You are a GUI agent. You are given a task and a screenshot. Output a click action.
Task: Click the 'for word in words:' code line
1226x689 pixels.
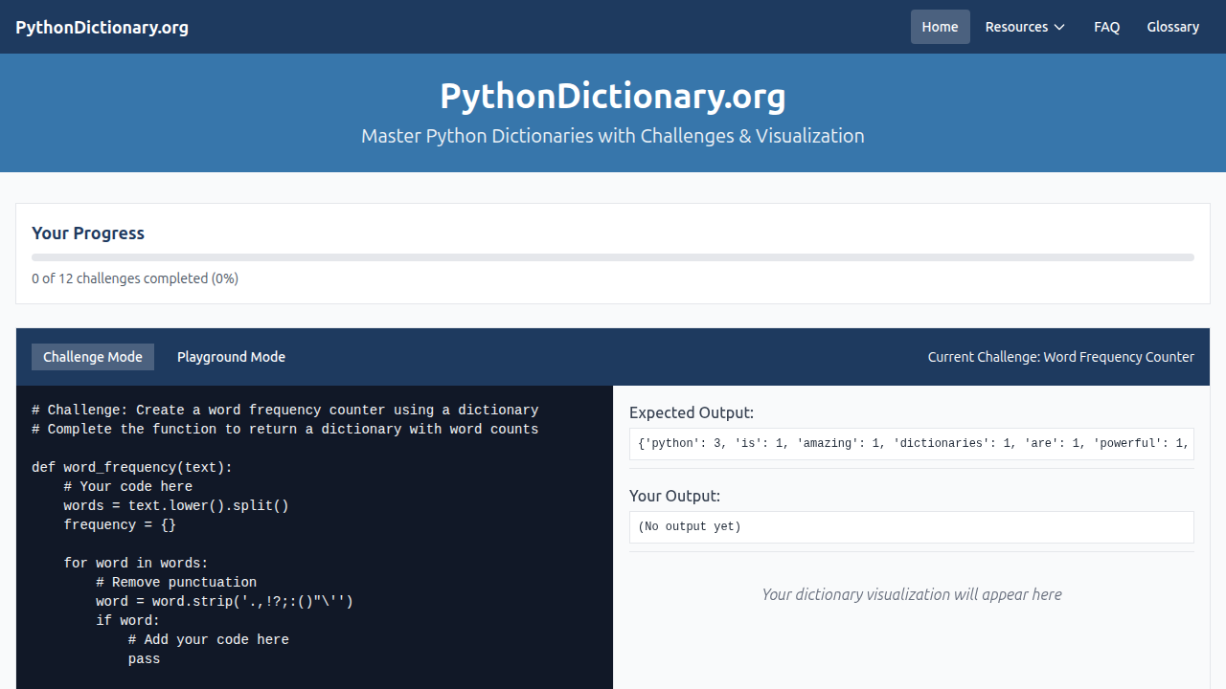pyautogui.click(x=136, y=563)
